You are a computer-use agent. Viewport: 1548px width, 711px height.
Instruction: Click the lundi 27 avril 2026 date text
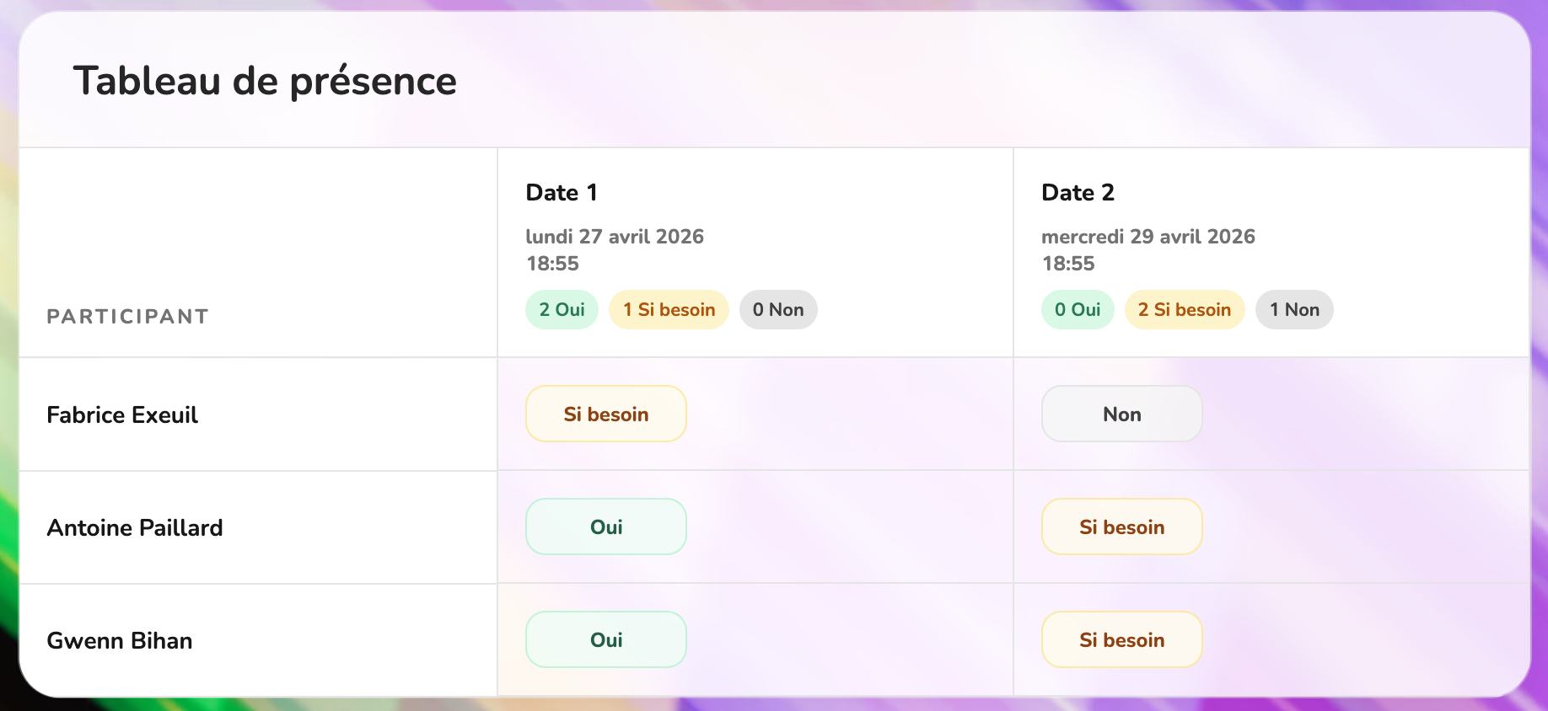615,237
